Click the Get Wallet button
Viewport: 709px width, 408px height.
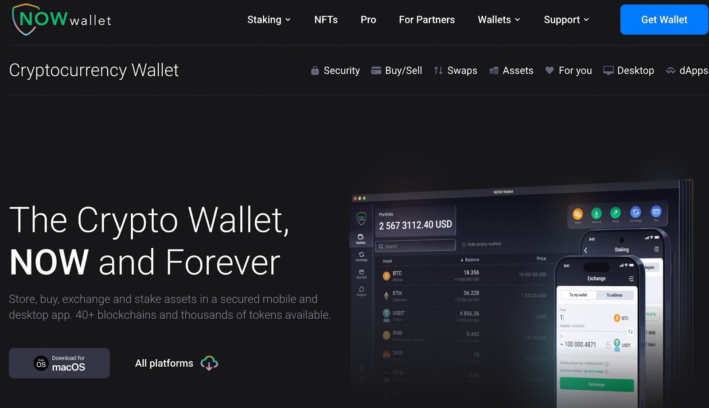(664, 20)
